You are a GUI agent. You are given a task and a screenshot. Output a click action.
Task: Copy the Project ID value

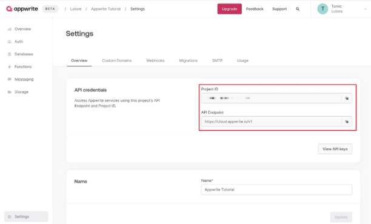pyautogui.click(x=347, y=98)
